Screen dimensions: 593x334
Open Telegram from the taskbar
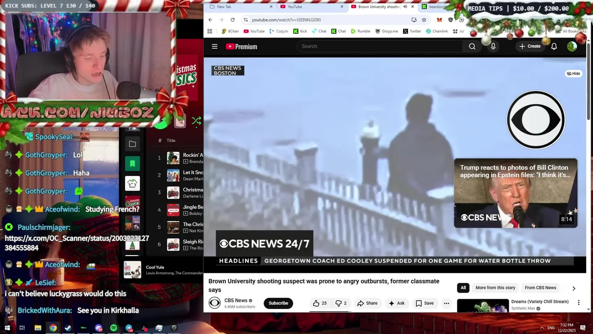[x=129, y=328]
